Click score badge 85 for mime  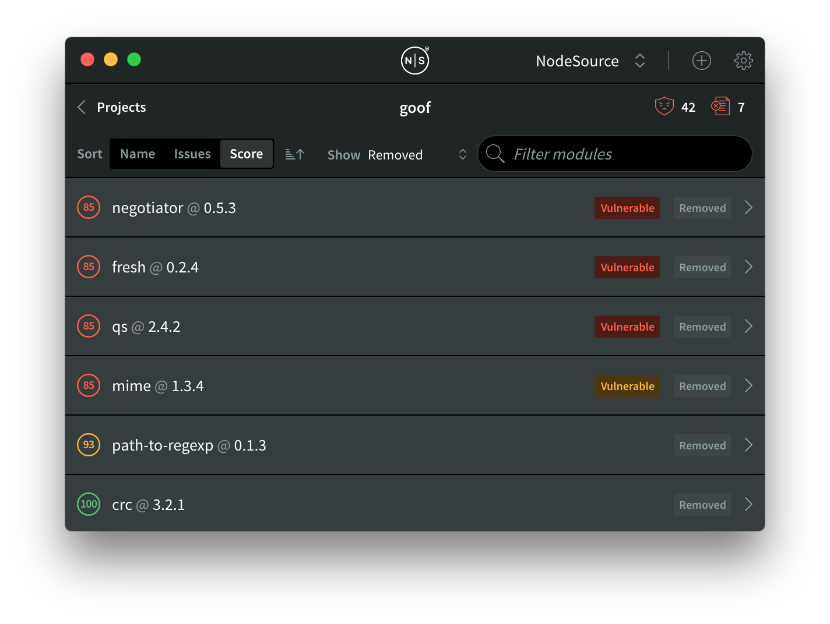89,385
